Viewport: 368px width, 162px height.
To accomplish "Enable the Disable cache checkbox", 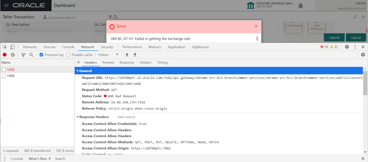I will (x=69, y=55).
